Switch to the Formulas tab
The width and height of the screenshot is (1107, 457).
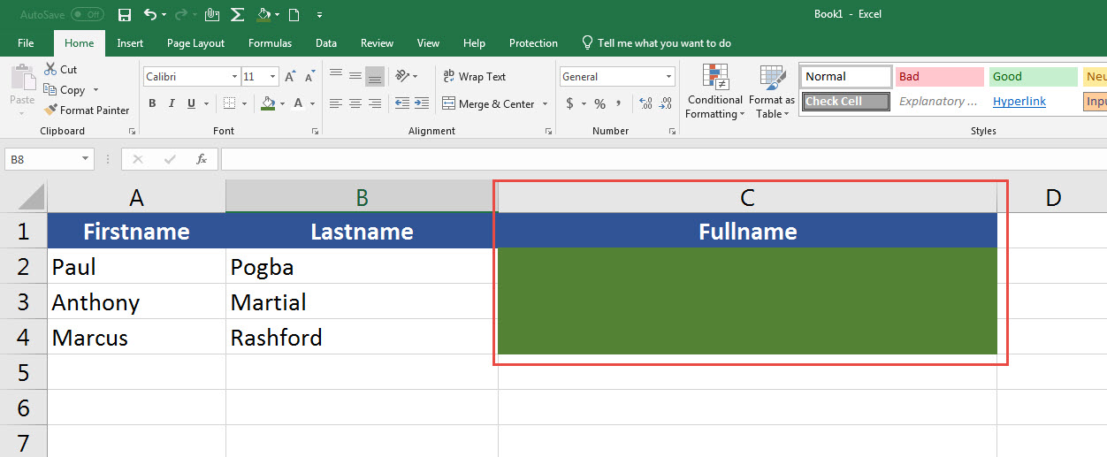pos(270,43)
